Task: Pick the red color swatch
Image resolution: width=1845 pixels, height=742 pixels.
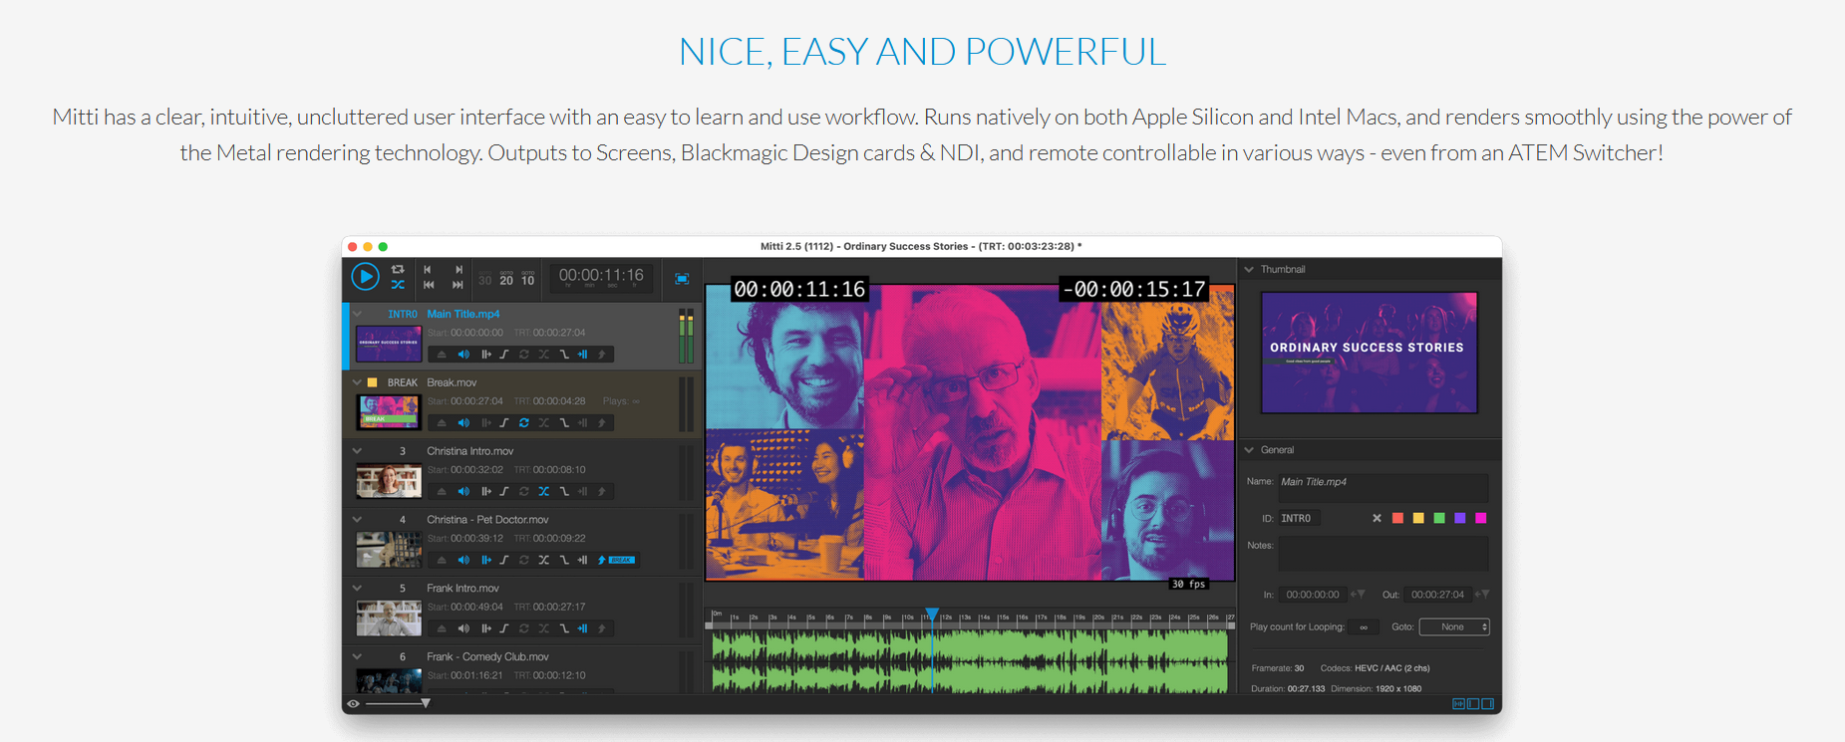Action: coord(1397,518)
